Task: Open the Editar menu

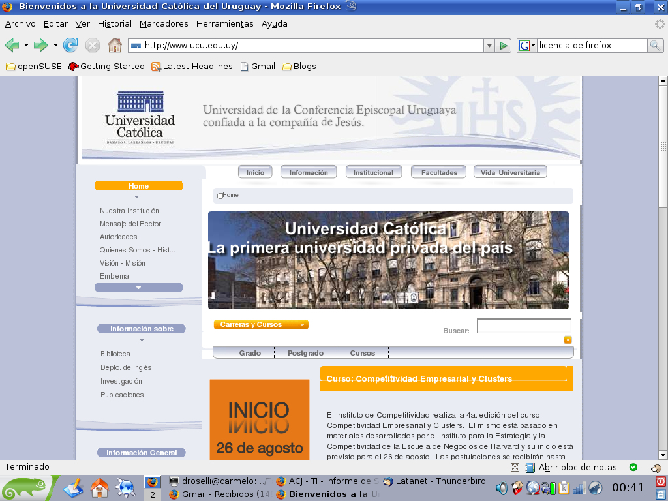Action: [55, 24]
